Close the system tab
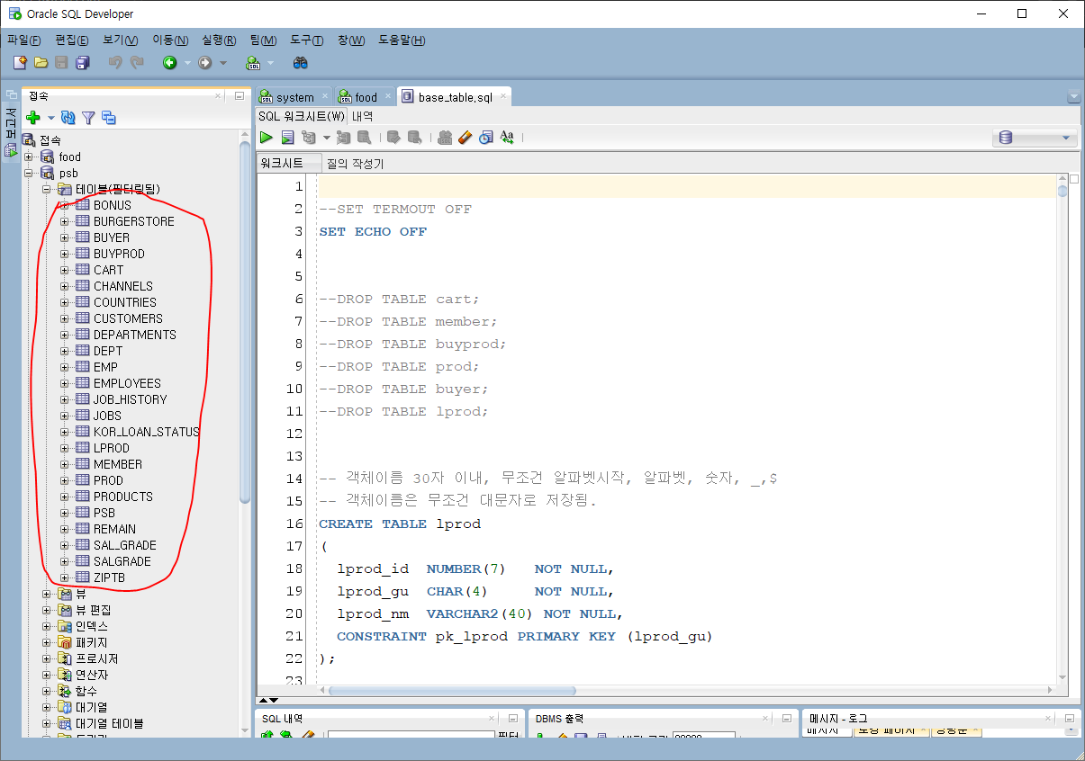The height and width of the screenshot is (761, 1085). 325,96
